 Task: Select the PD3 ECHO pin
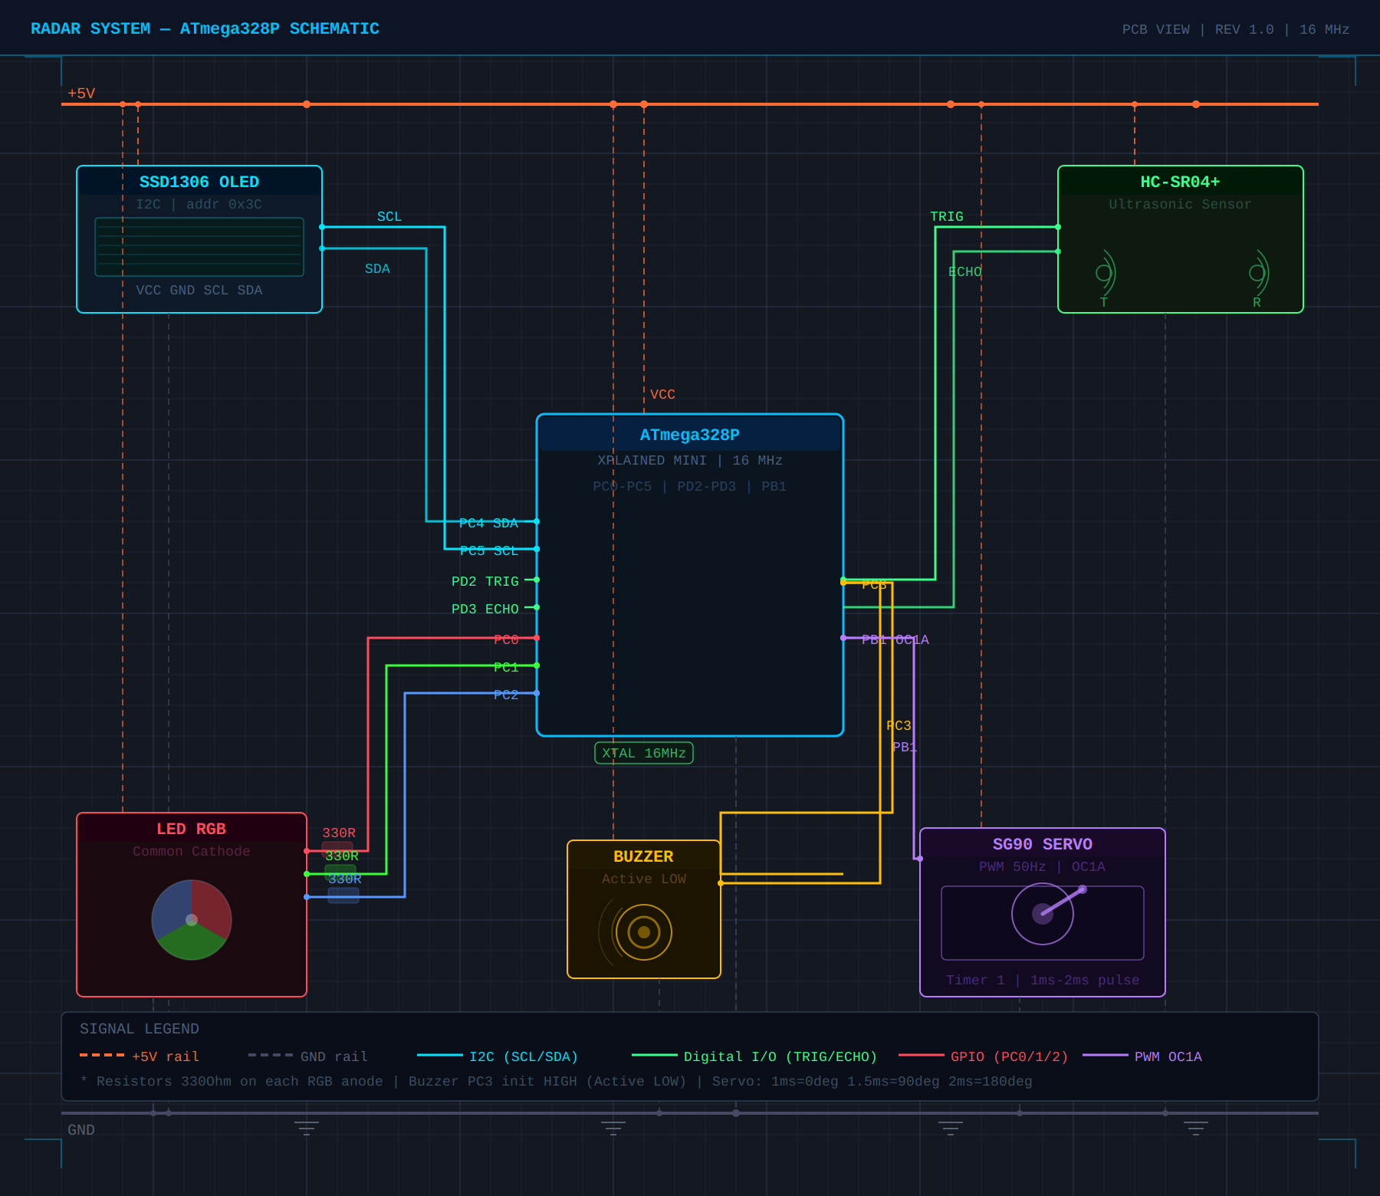coord(485,609)
